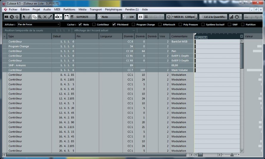Image resolution: width=265 pixels, height=159 pixels.
Task: Click the Commentaire column header
Action: (x=182, y=36)
